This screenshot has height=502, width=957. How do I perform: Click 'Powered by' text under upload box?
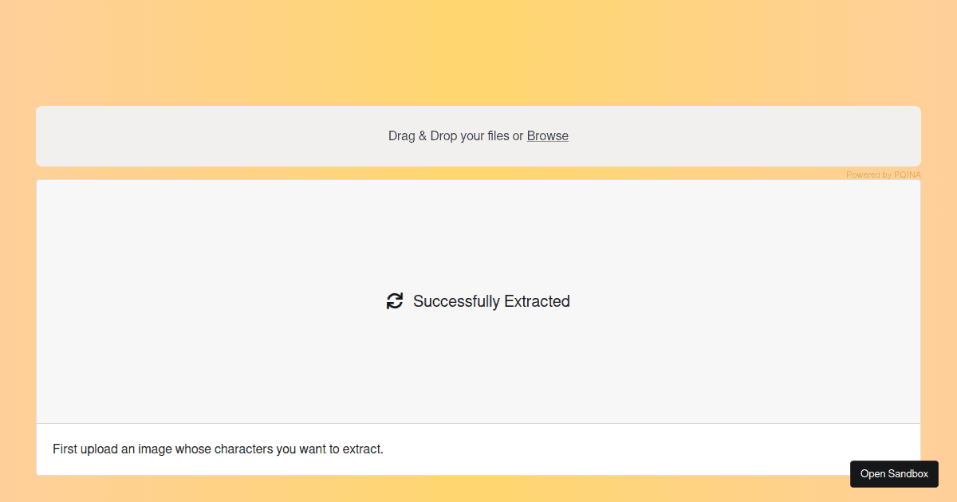(869, 175)
